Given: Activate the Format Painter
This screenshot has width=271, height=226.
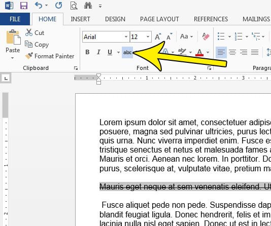Looking at the screenshot, I should [x=50, y=56].
